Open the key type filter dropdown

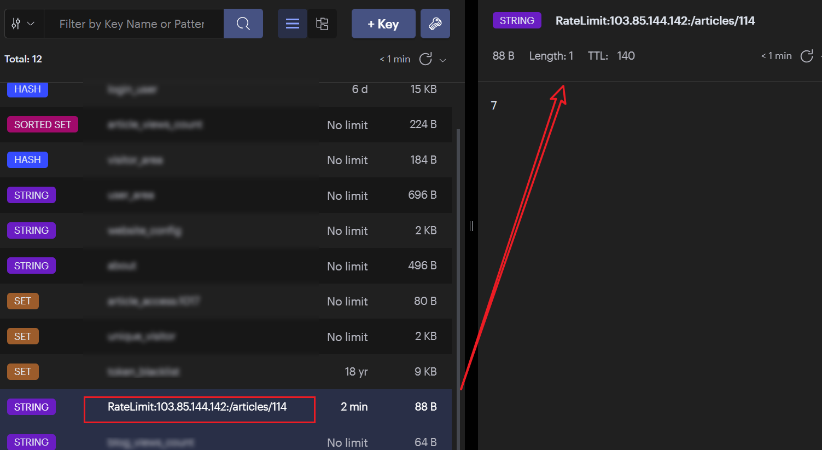tap(24, 24)
